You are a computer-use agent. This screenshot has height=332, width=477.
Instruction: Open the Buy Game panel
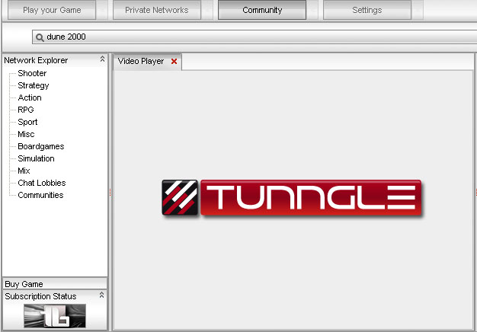pos(55,284)
